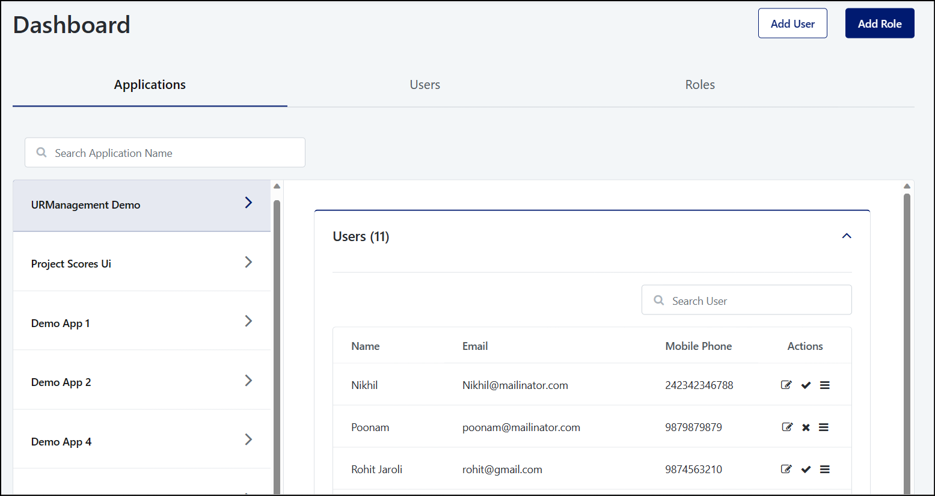The width and height of the screenshot is (935, 496).
Task: Focus the Search User field
Action: pyautogui.click(x=747, y=300)
